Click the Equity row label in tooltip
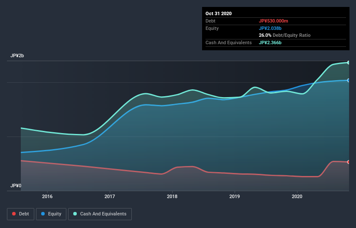 click(x=212, y=28)
